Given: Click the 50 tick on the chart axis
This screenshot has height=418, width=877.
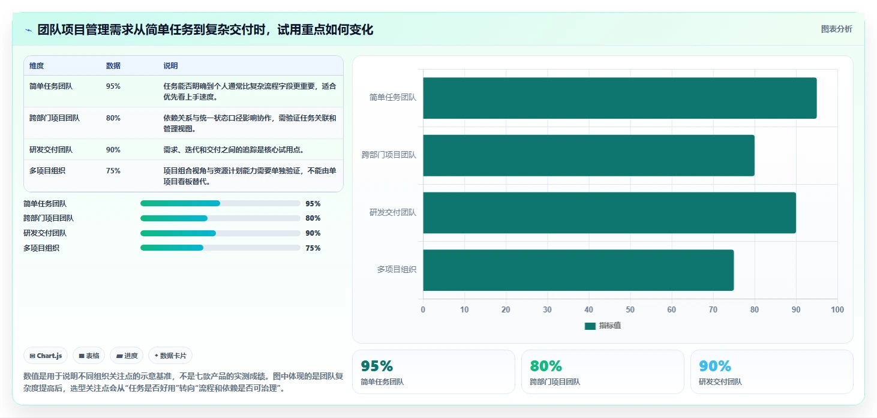Looking at the screenshot, I should click(x=630, y=310).
